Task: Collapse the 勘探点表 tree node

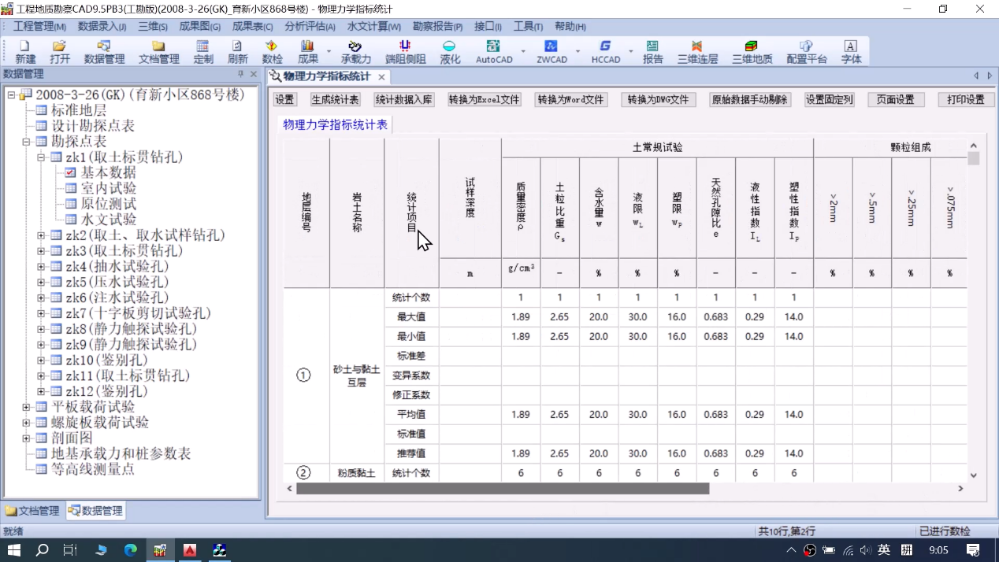Action: (26, 142)
